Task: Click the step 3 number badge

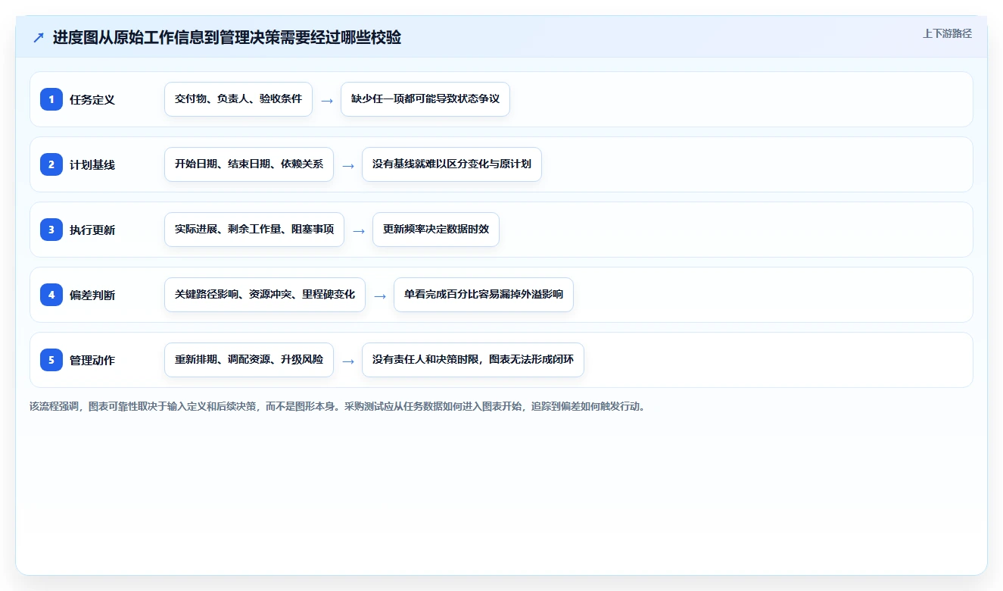Action: tap(51, 230)
